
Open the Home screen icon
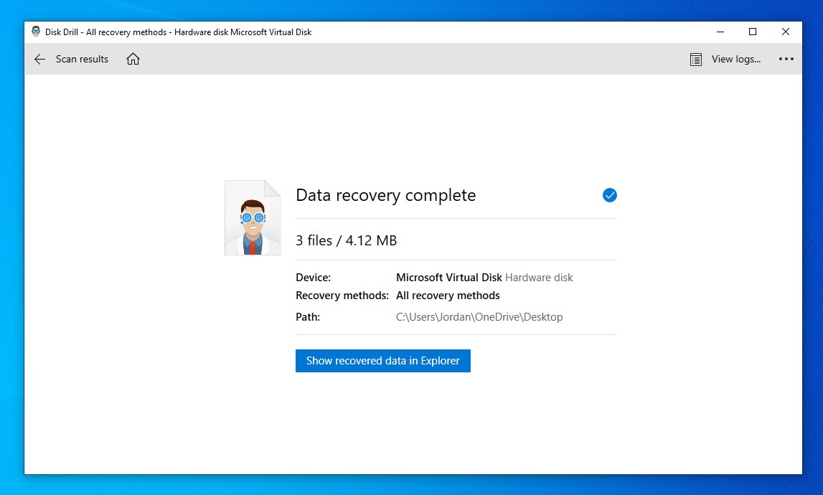point(133,60)
